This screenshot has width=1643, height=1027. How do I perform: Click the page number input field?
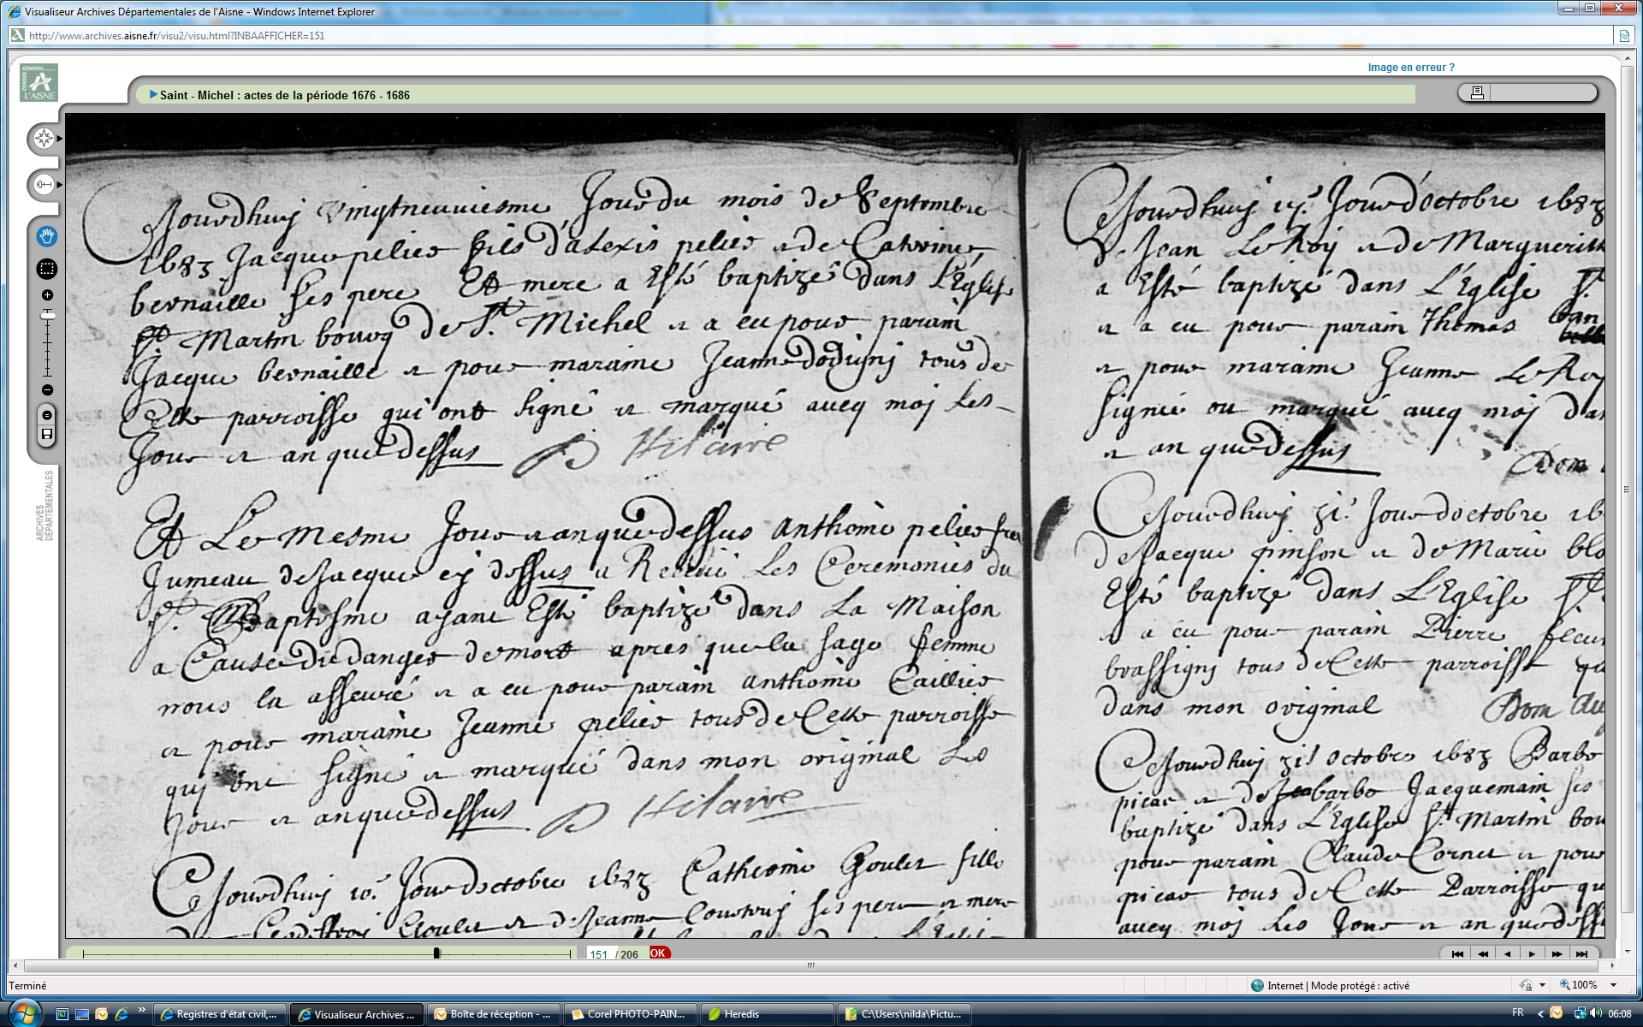click(x=599, y=953)
